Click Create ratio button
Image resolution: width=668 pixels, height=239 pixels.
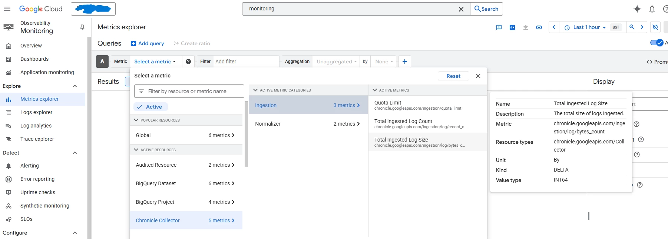192,43
